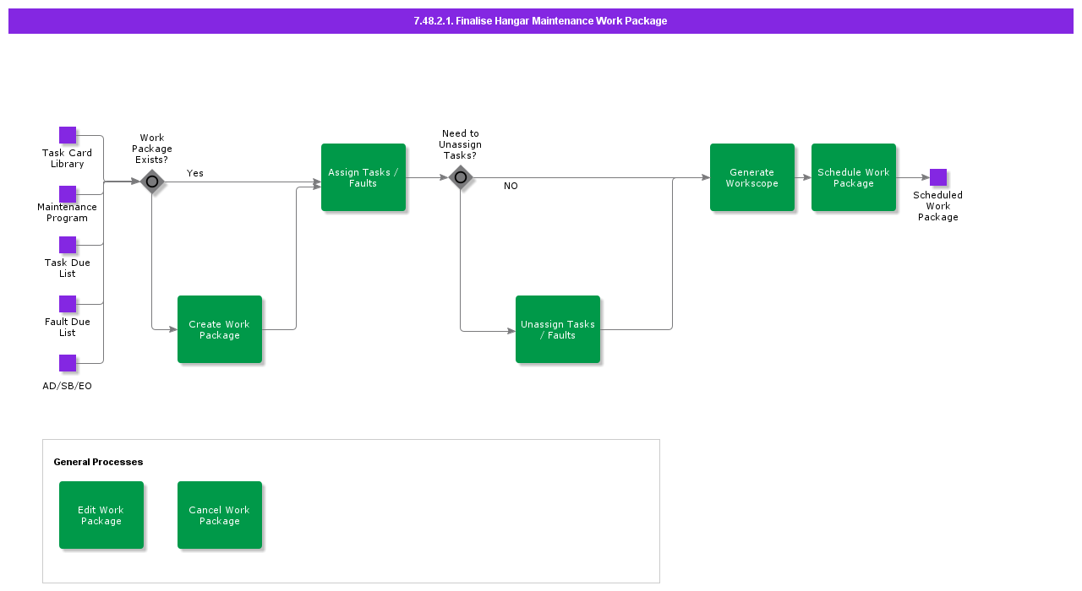Click the 'NO' branch label
1082x591 pixels.
coord(511,186)
